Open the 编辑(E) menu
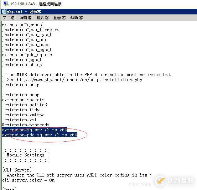The width and height of the screenshot is (197, 190). point(26,18)
